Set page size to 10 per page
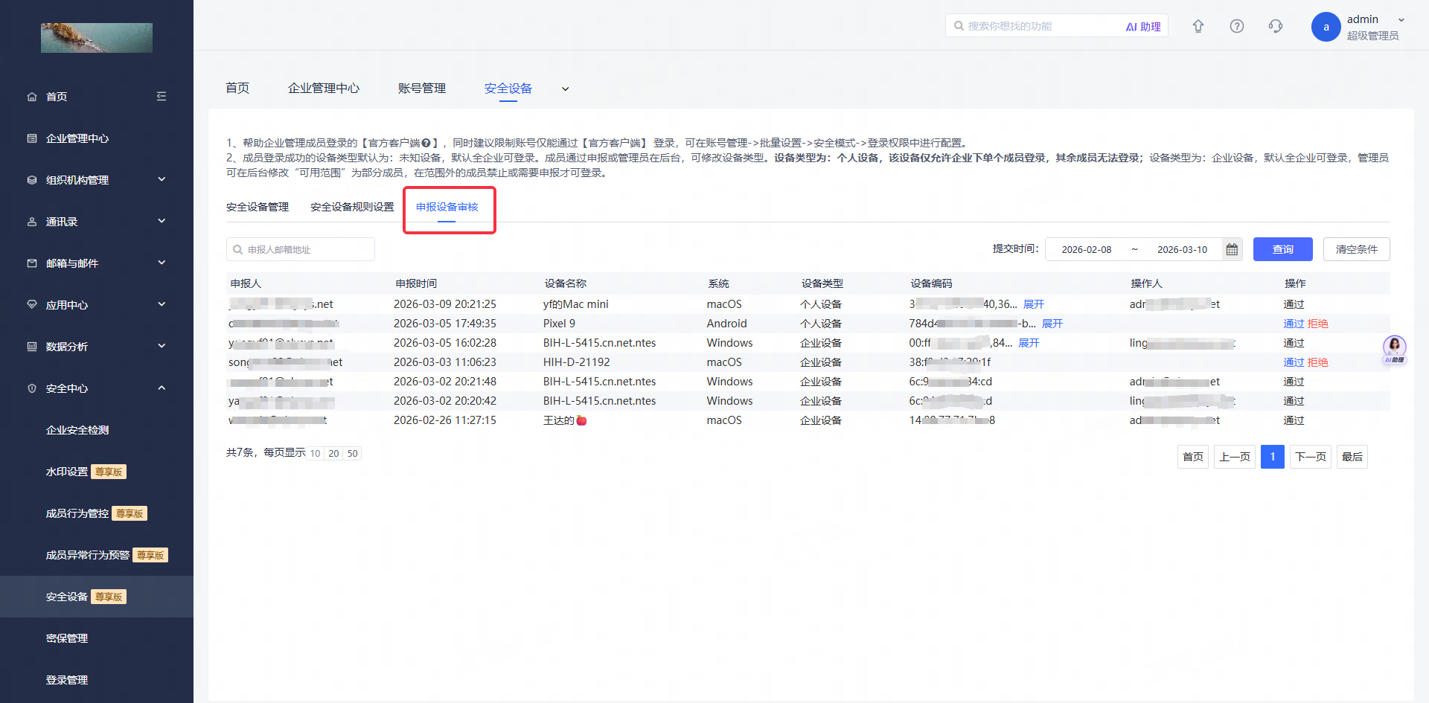The height and width of the screenshot is (703, 1429). tap(316, 453)
